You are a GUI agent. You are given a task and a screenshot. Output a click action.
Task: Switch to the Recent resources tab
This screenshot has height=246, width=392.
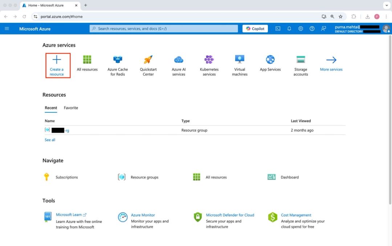click(51, 108)
